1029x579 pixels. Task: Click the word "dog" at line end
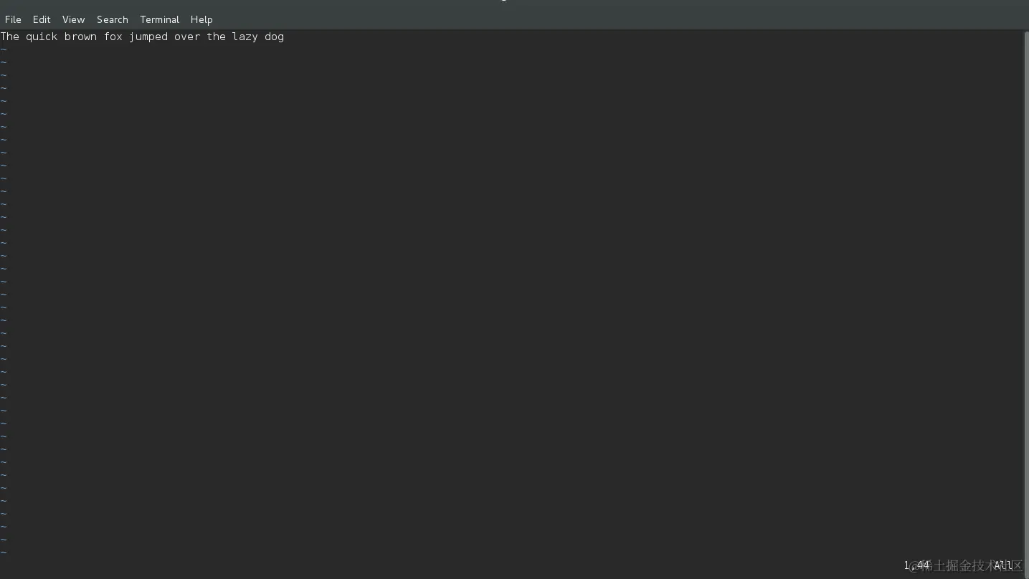point(274,37)
